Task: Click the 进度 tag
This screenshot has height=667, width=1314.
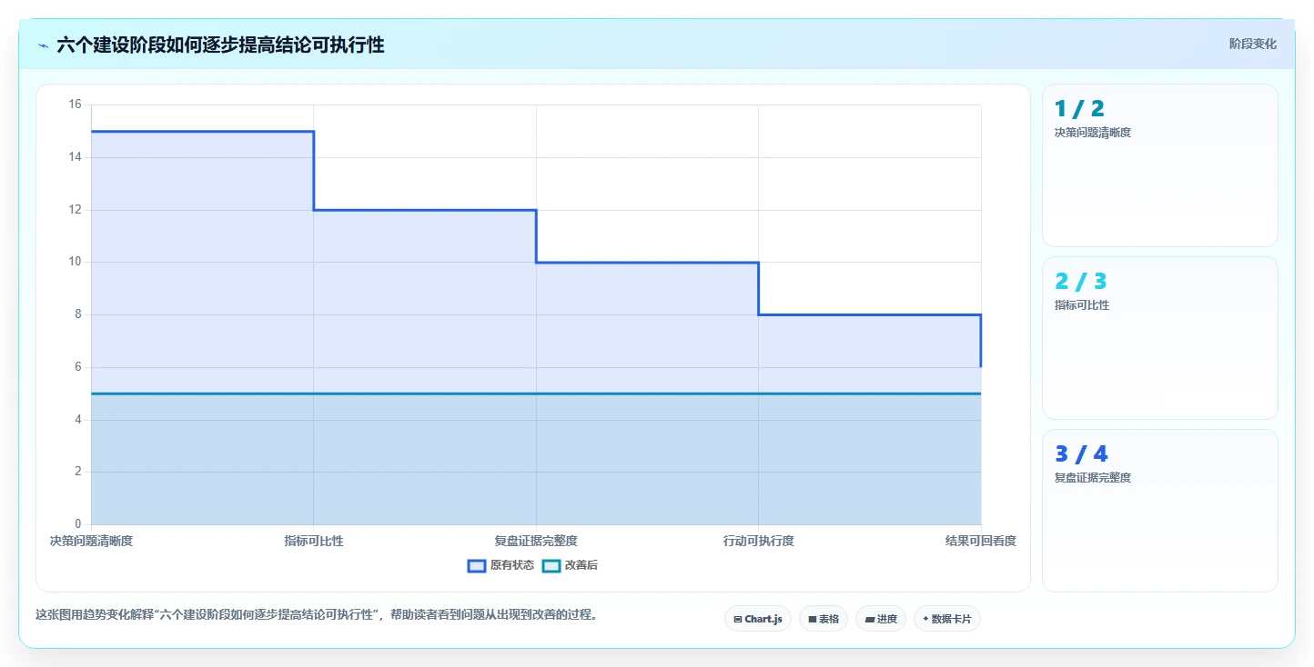Action: coord(881,619)
